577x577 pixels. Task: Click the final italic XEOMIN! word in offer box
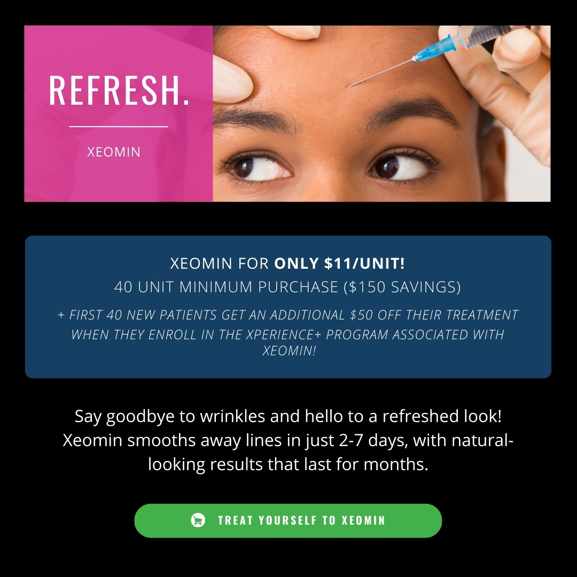pos(289,350)
